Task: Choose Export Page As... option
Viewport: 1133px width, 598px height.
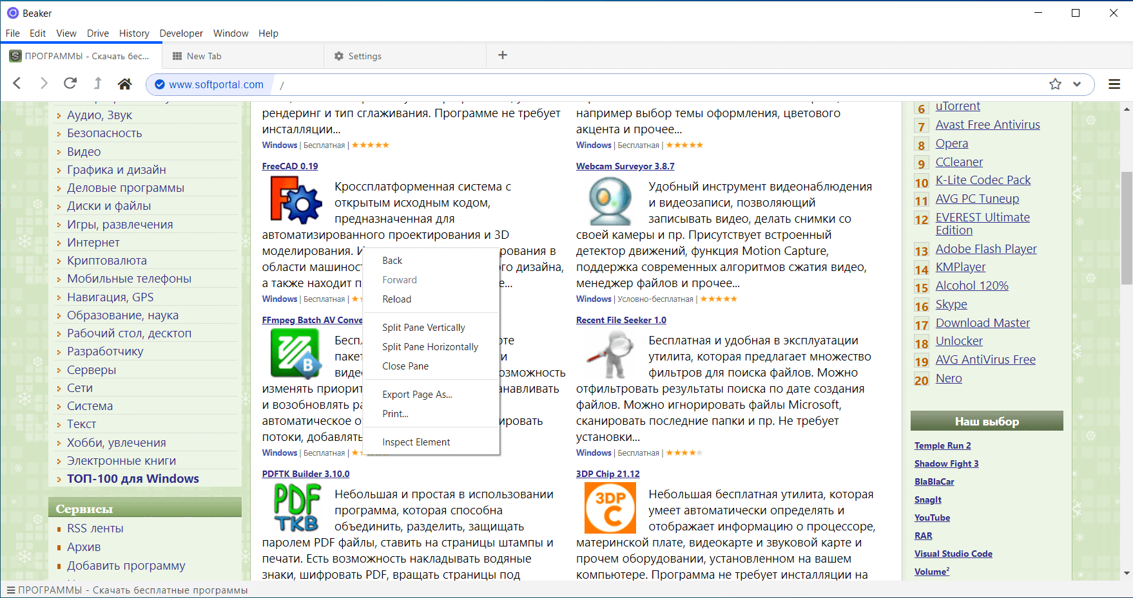Action: [431, 395]
